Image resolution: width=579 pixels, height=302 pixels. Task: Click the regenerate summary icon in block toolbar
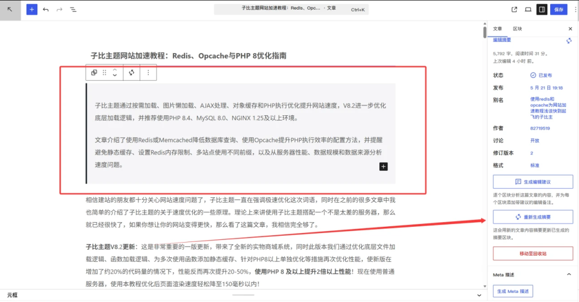(131, 73)
